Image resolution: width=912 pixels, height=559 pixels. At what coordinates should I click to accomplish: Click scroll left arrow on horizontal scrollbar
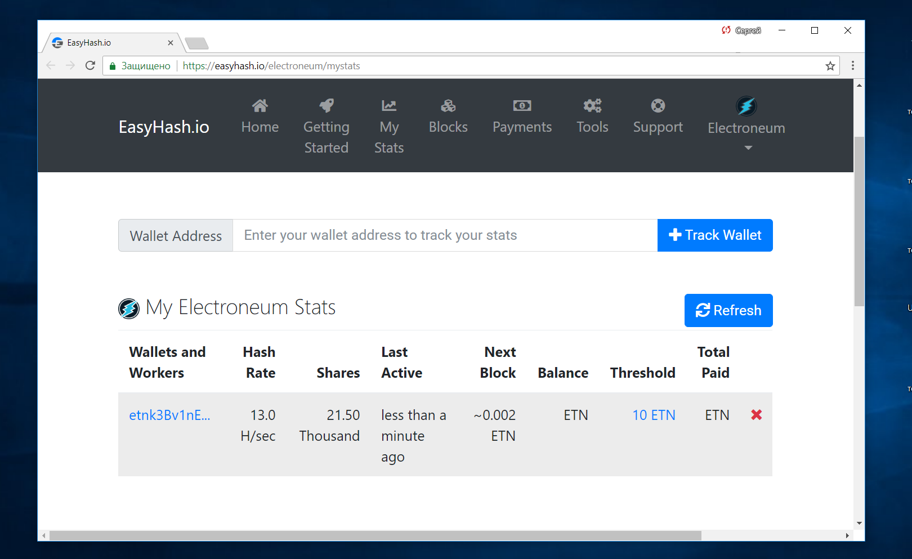pyautogui.click(x=44, y=535)
